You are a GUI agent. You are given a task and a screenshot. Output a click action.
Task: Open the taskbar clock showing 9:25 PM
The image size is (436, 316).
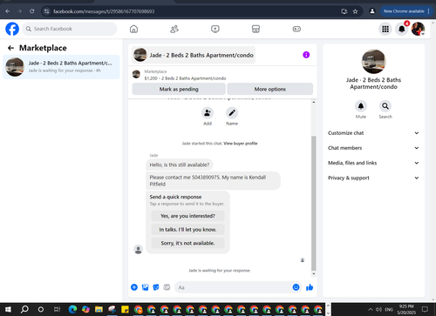(406, 309)
